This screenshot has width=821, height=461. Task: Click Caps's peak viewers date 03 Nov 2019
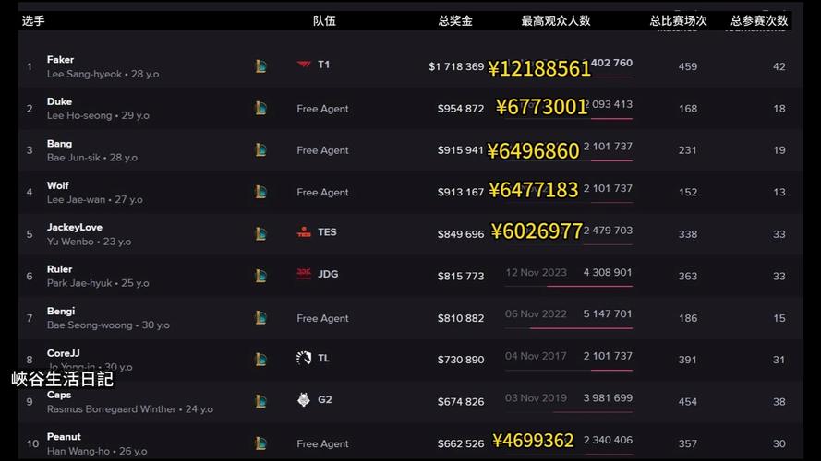point(536,398)
